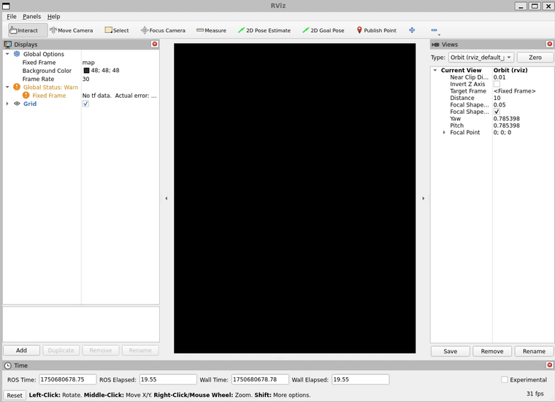
Task: Collapse the Global Status tree node
Action: pos(7,87)
